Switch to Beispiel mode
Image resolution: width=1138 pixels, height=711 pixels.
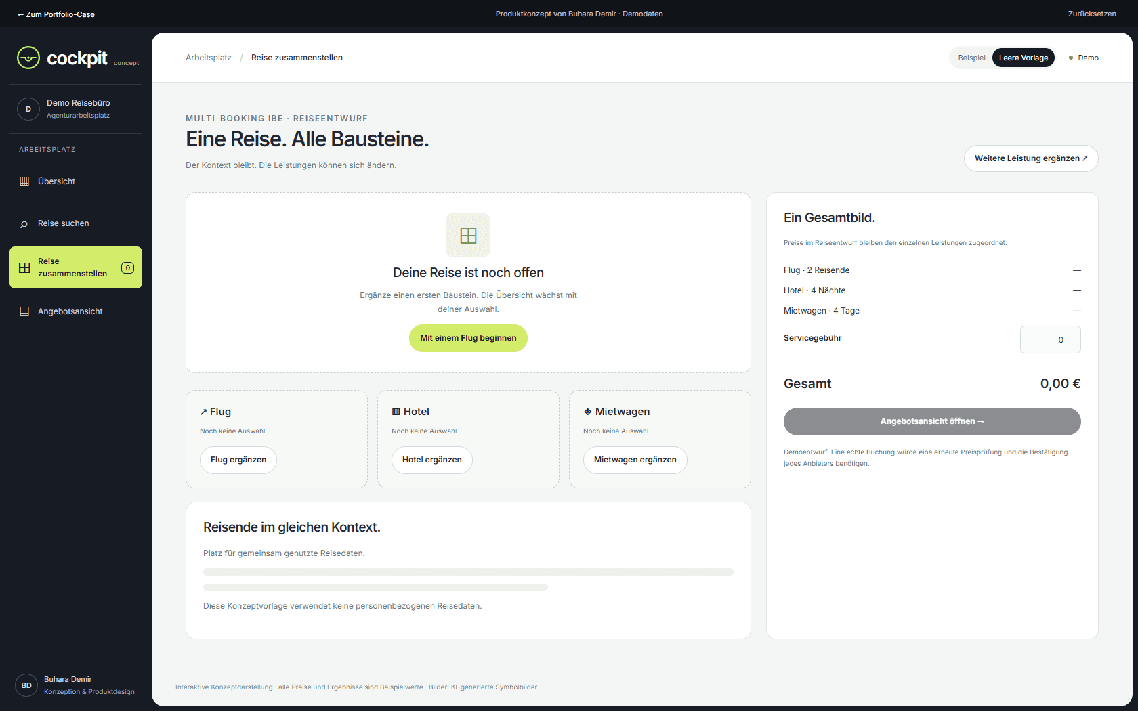click(971, 58)
